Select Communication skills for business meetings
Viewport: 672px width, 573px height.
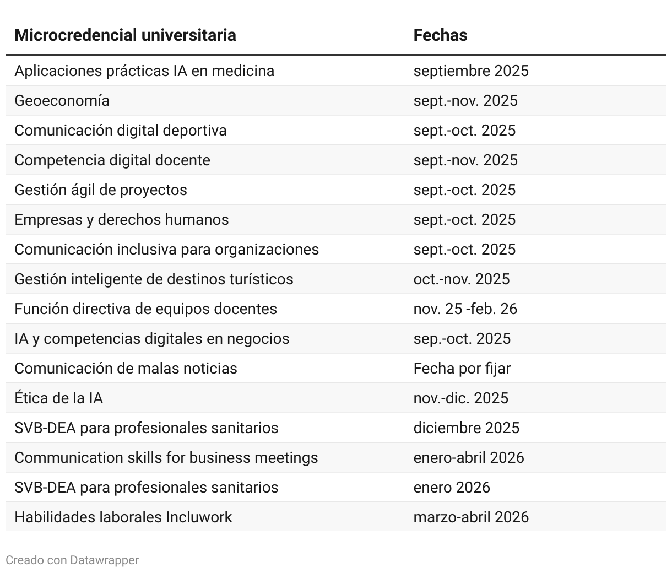(x=166, y=458)
